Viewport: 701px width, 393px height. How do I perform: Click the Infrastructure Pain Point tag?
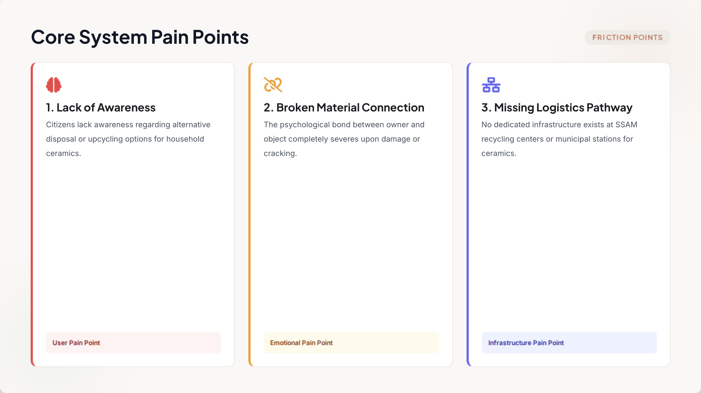pos(569,343)
